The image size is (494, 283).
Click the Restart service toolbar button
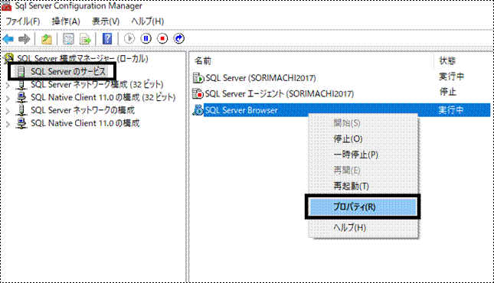[179, 39]
